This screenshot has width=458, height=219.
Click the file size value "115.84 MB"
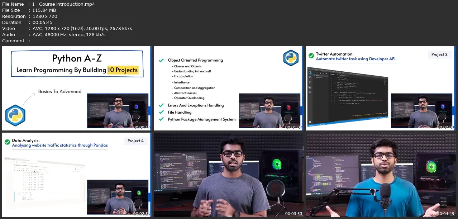44,10
